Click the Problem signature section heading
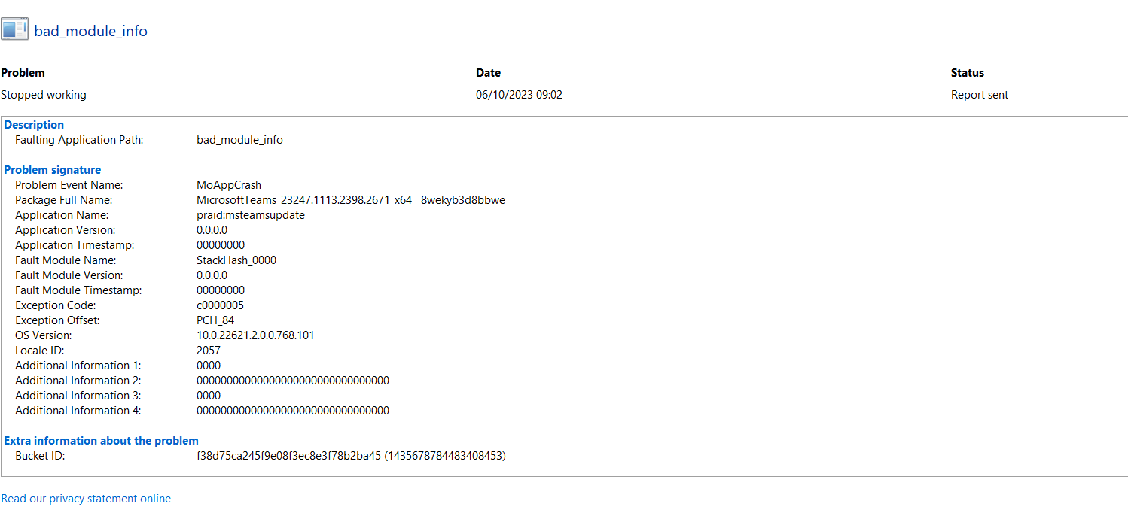This screenshot has height=513, width=1128. tap(53, 170)
